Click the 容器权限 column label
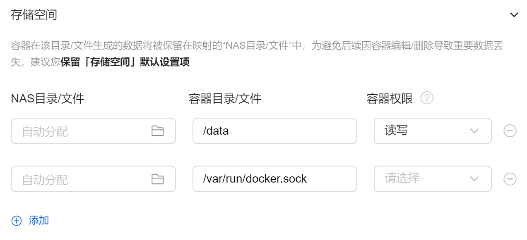Screen dimensions: 527x240 pos(390,99)
